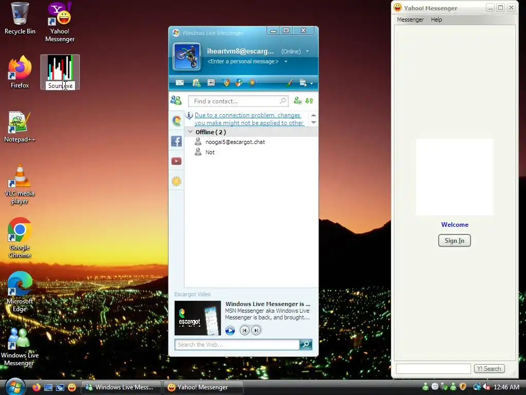Open the sharing folders icon in Messenger toolbar
526x395 pixels.
tap(196, 83)
